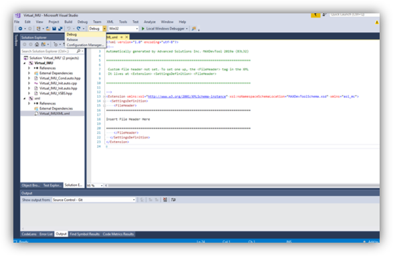Select Virtual_IMUXML.xml in Solution Explorer
The width and height of the screenshot is (393, 256).
(54, 114)
